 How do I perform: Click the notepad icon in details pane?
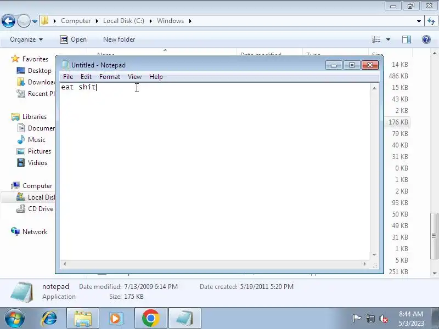pos(22,292)
